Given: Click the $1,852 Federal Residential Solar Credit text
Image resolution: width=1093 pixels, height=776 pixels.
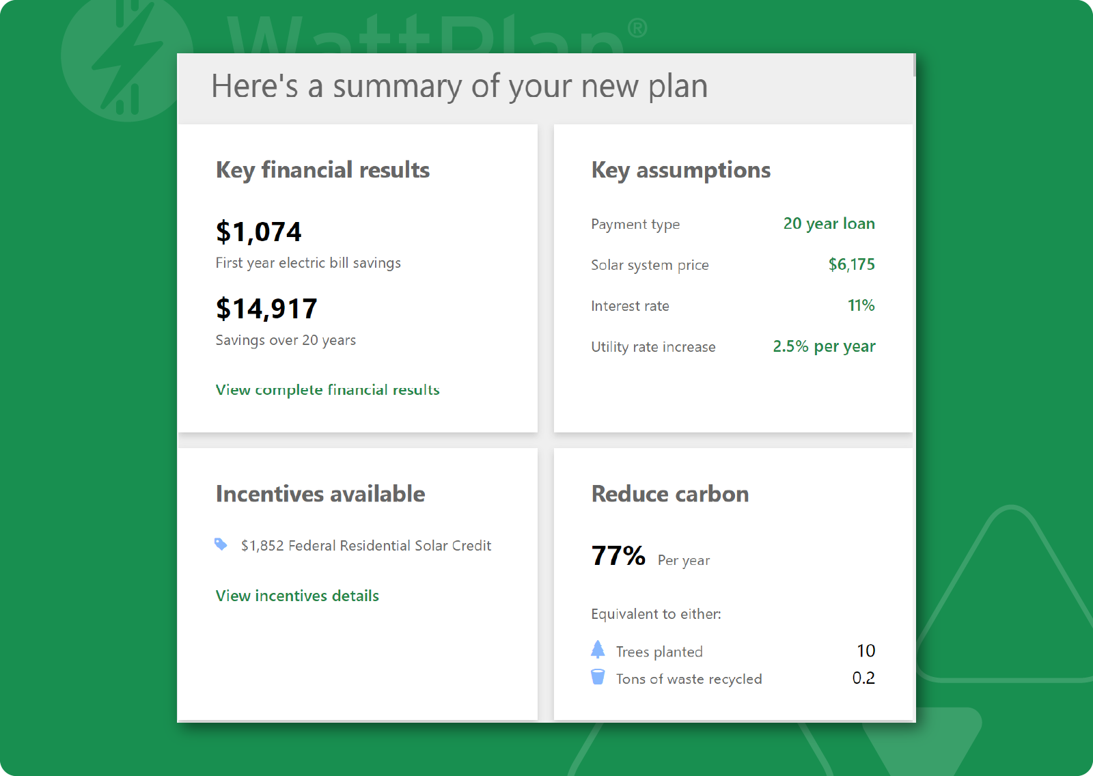Looking at the screenshot, I should (366, 546).
